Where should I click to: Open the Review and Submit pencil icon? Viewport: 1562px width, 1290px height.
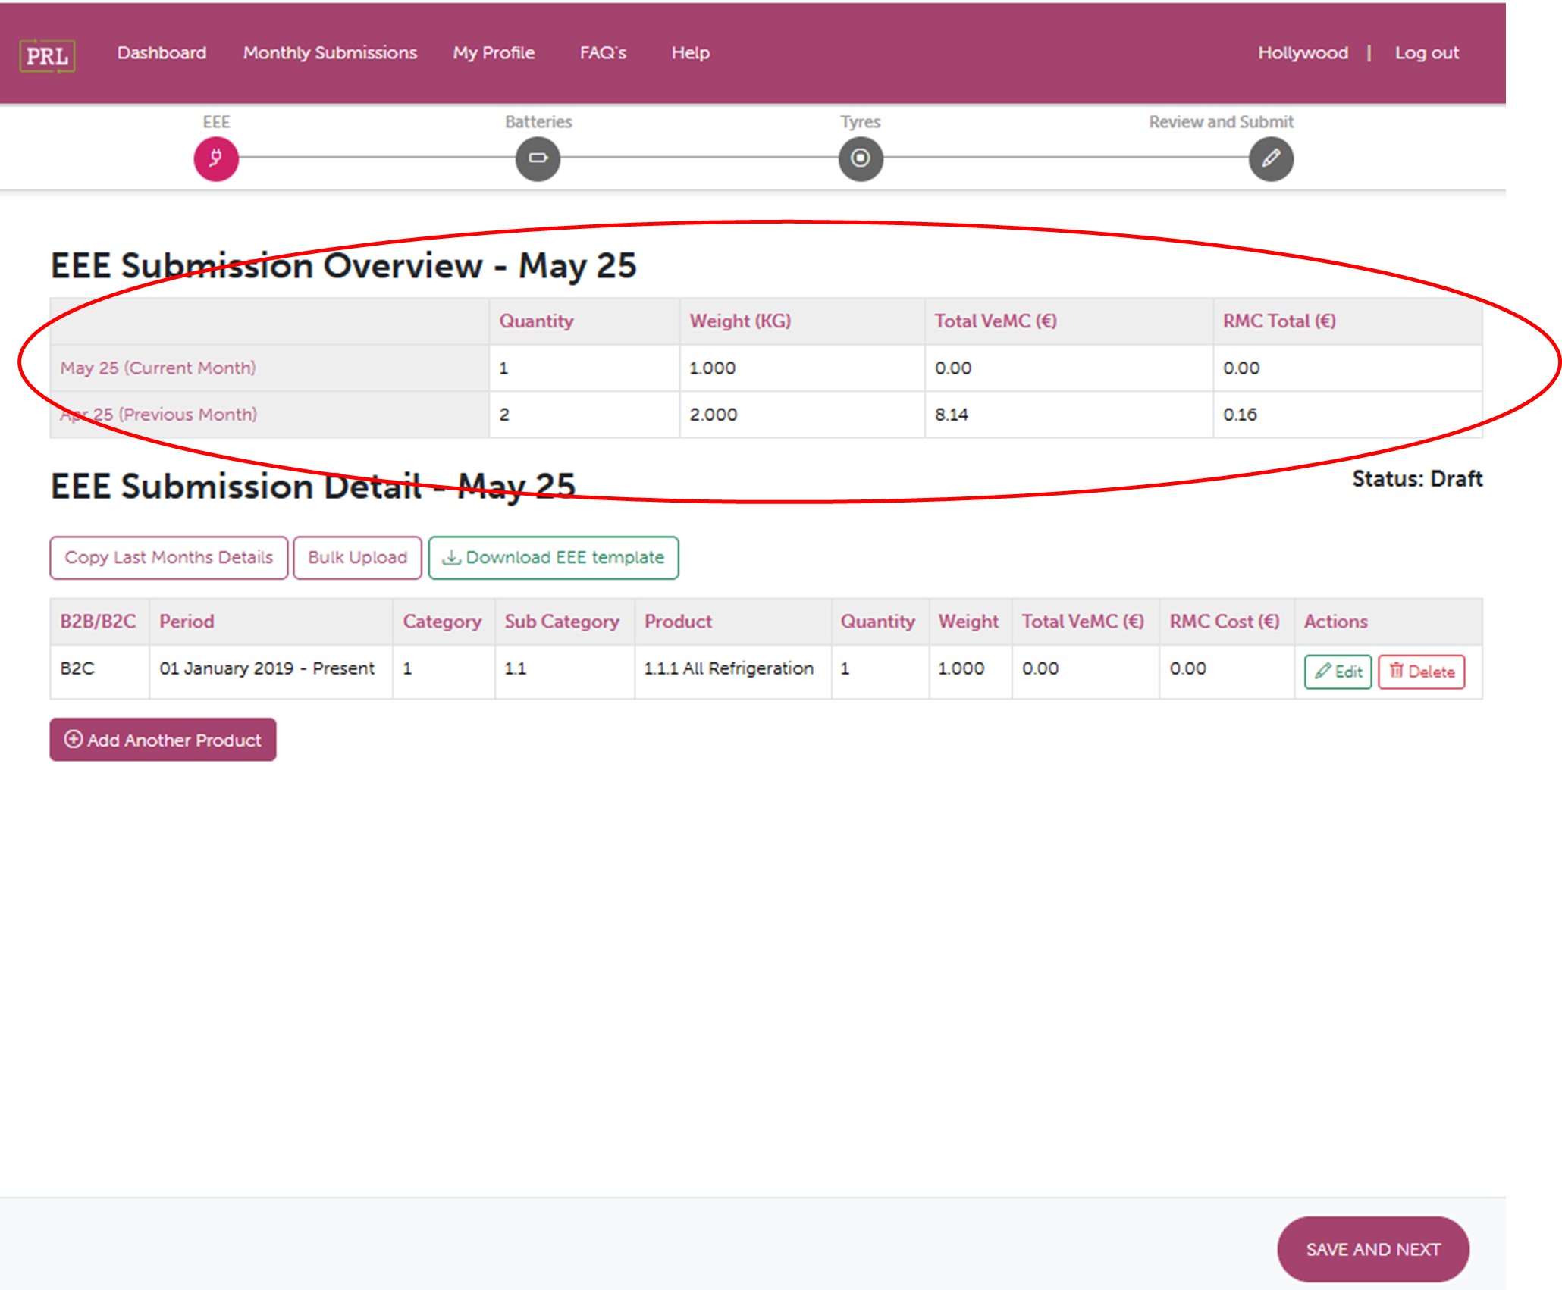click(x=1271, y=159)
